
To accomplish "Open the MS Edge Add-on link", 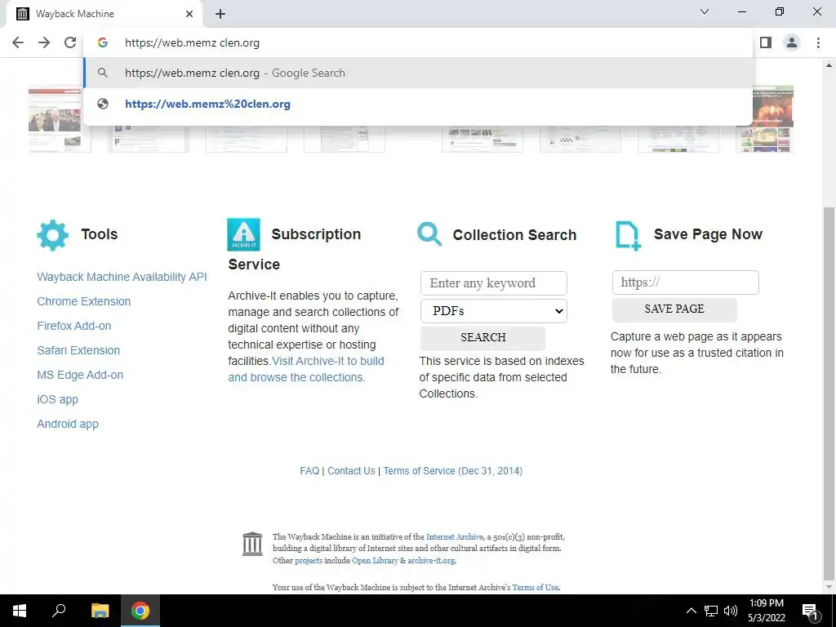I will tap(80, 375).
